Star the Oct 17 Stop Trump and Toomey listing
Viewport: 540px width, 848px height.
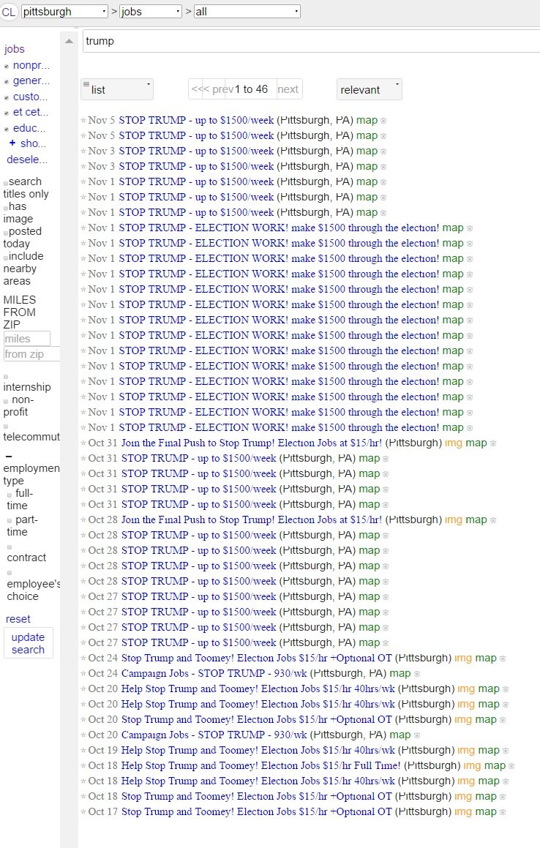(x=83, y=811)
